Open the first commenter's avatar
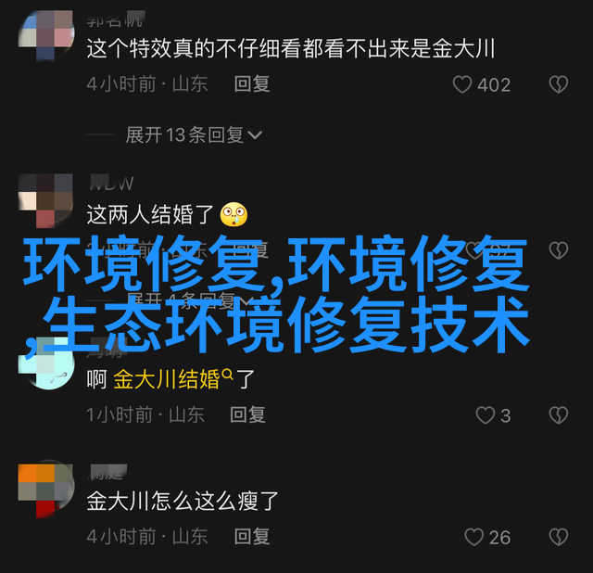 click(46, 35)
